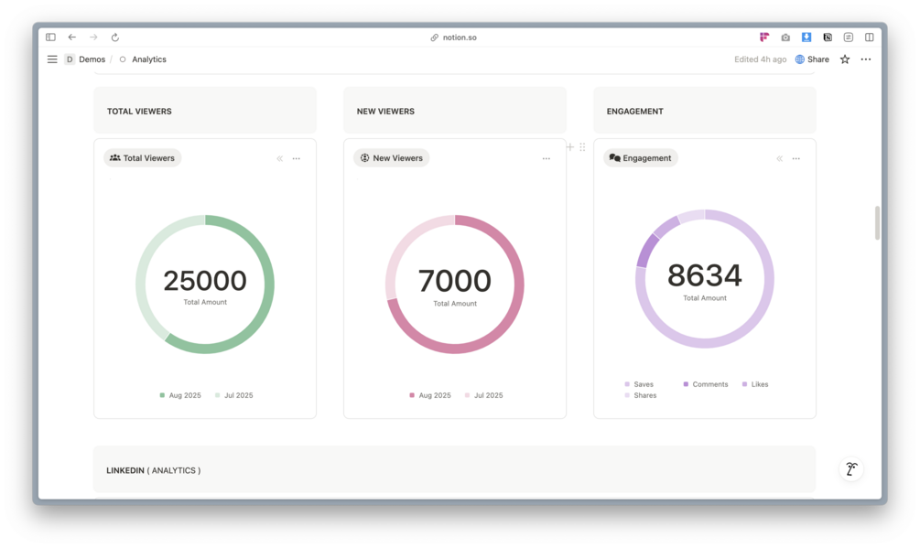Open the camera screenshot extension
The height and width of the screenshot is (548, 920).
pos(785,37)
